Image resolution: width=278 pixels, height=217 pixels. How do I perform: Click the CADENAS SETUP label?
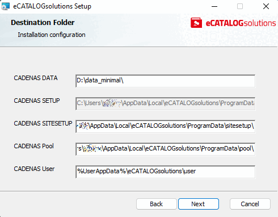[x=37, y=101]
